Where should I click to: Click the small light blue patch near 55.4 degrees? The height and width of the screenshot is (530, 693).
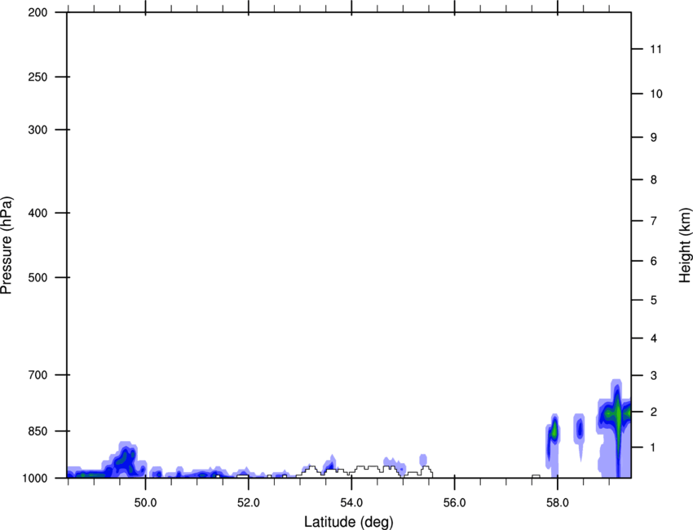423,460
